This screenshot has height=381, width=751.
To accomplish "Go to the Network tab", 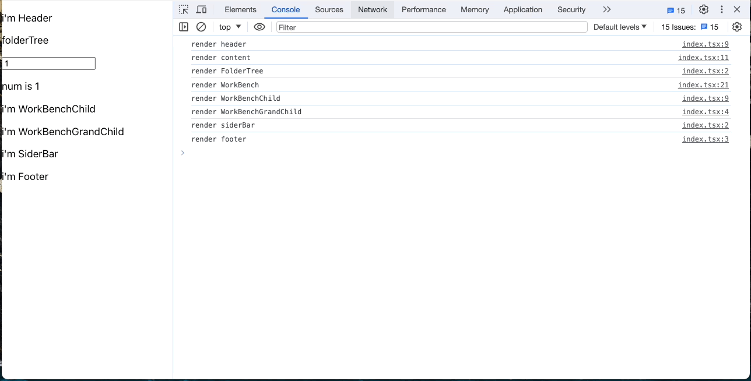I will (373, 9).
